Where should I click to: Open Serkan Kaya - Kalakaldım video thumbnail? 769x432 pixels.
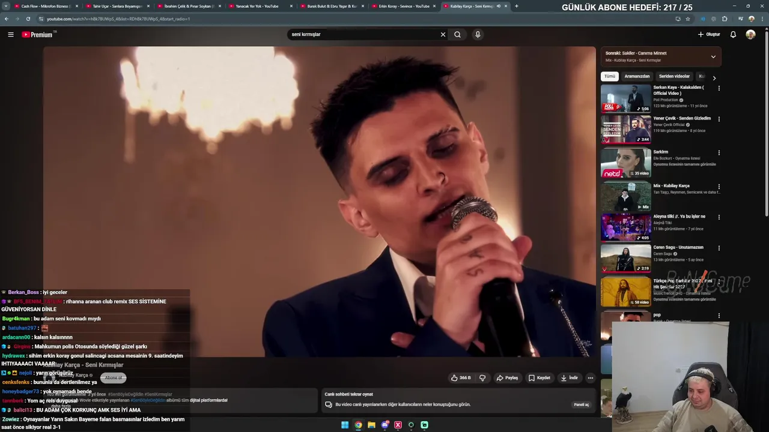pyautogui.click(x=625, y=98)
